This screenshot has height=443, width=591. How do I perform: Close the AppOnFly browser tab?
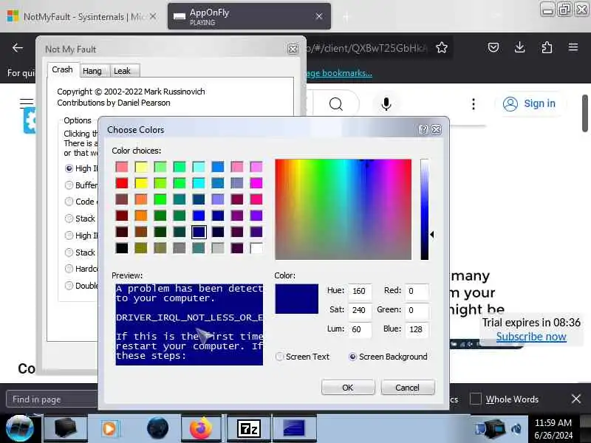[319, 16]
